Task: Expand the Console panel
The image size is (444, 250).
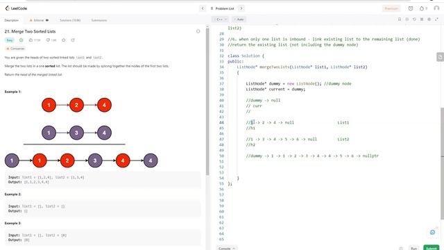Action: pos(227,248)
